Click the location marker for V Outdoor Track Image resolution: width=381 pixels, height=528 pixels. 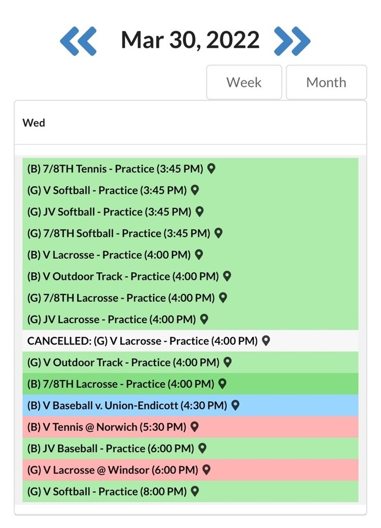[x=227, y=276]
